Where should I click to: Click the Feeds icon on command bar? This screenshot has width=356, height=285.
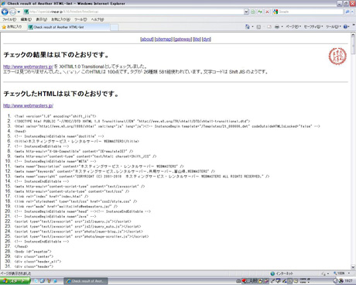click(x=258, y=27)
